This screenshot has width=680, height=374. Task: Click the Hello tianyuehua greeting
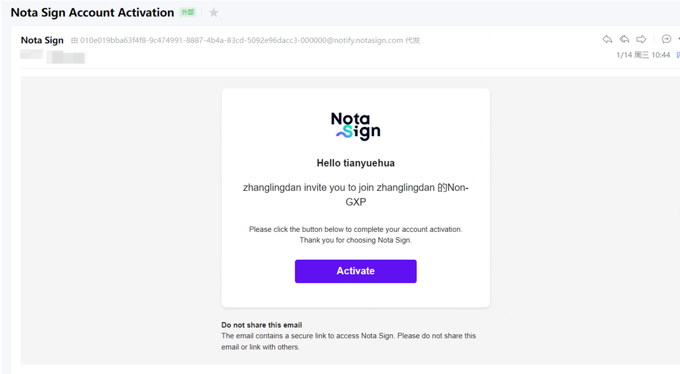coord(355,163)
